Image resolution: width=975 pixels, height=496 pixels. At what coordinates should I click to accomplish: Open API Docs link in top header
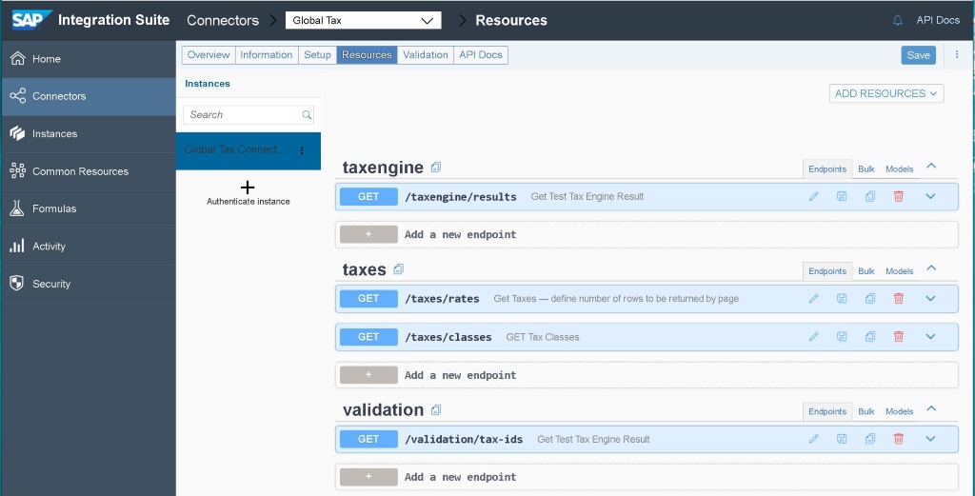pyautogui.click(x=938, y=20)
